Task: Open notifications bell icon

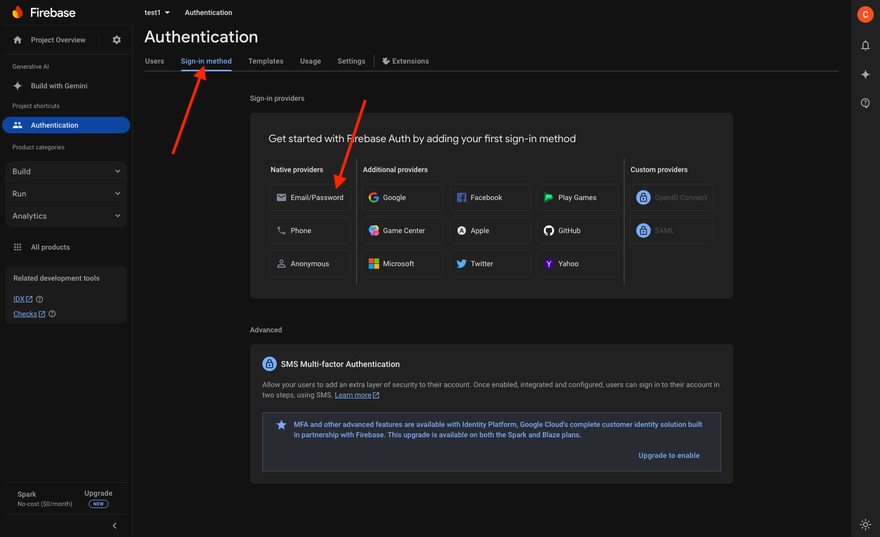Action: pos(866,45)
